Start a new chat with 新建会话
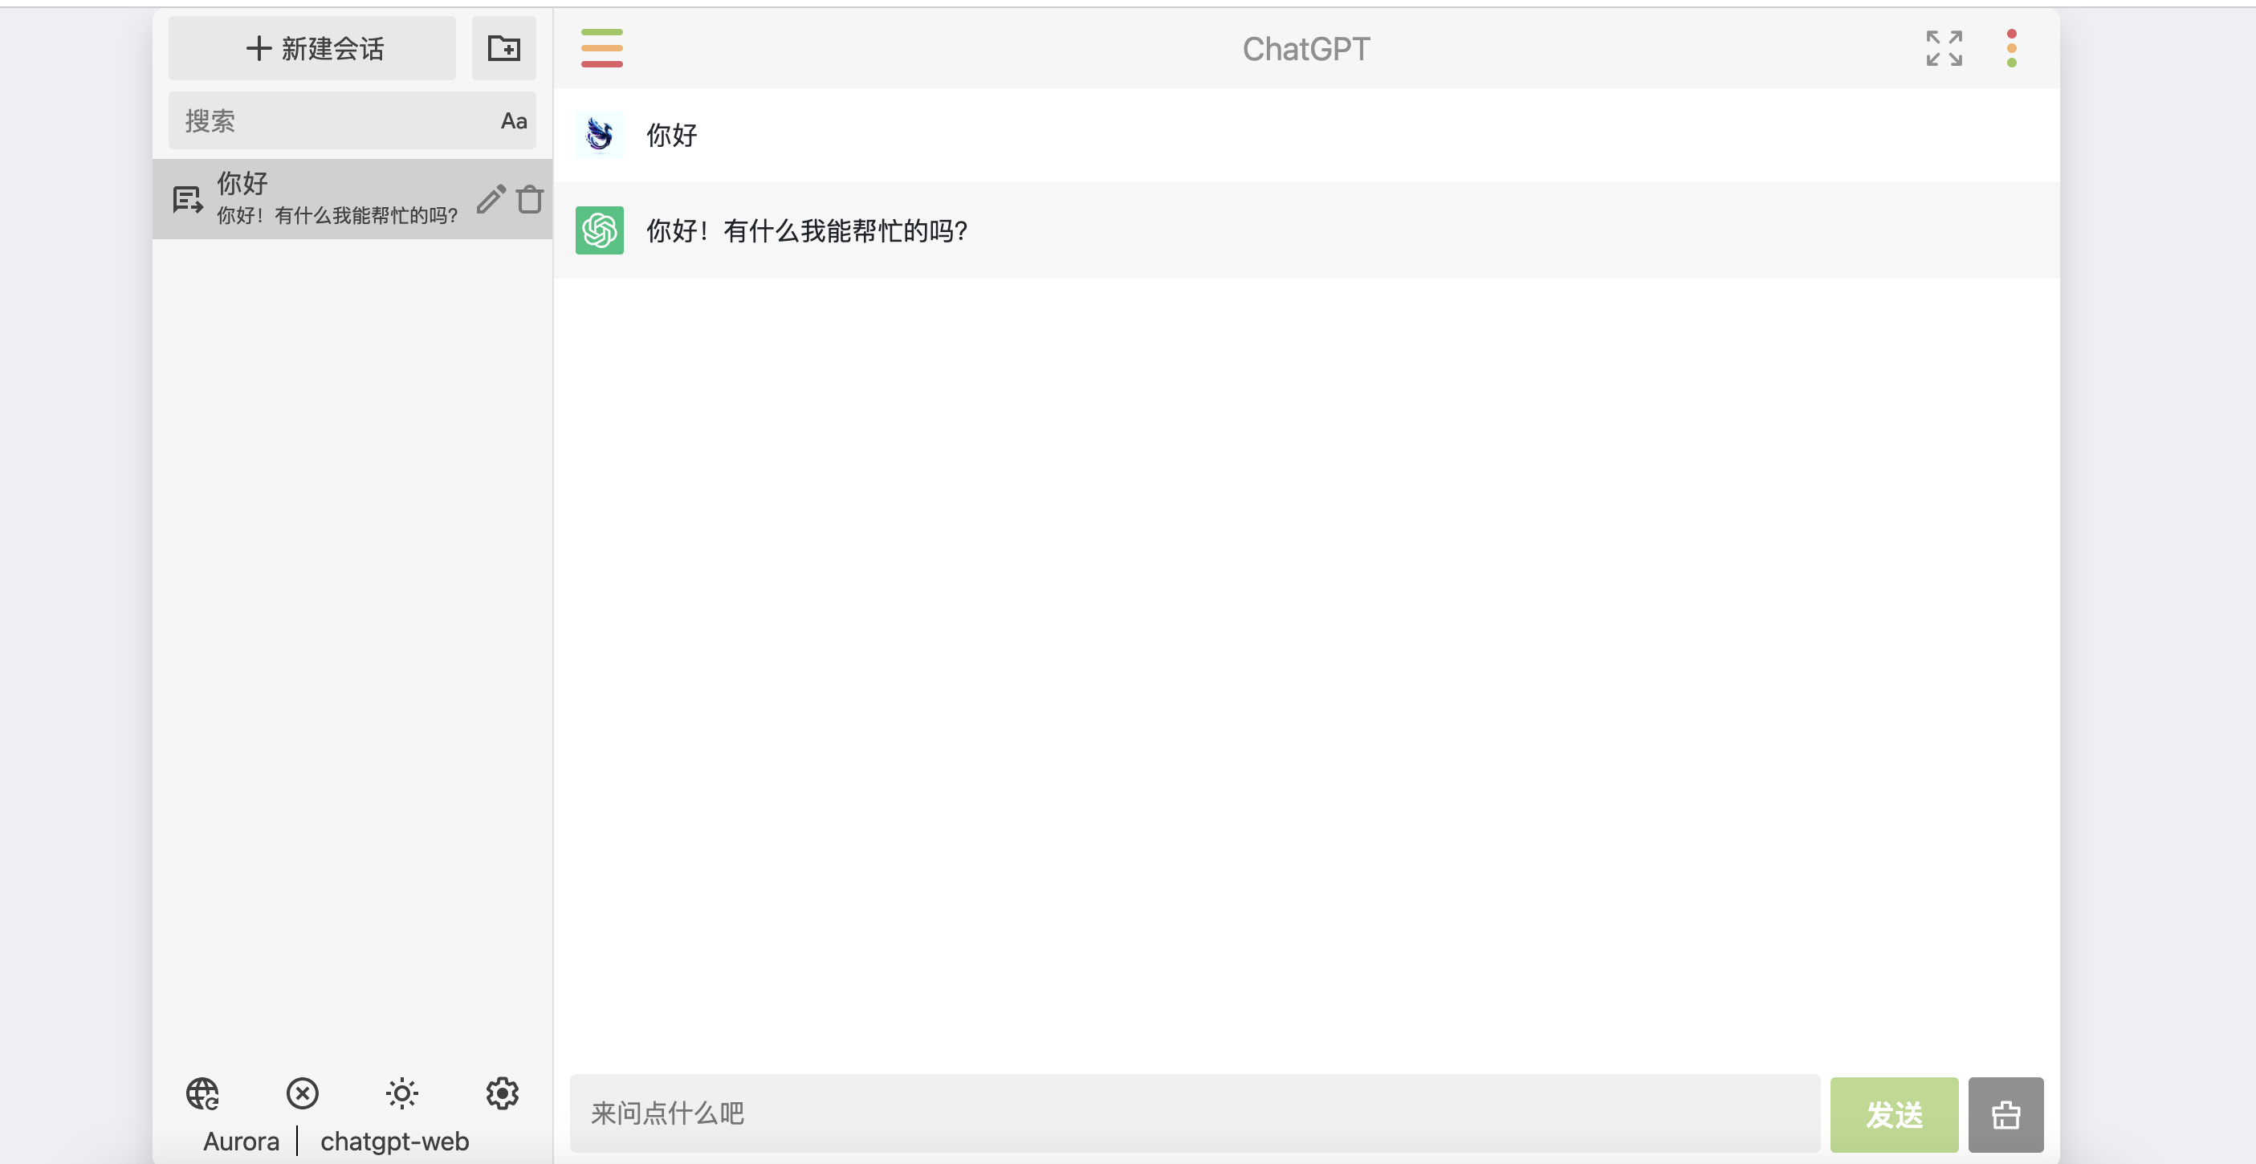The height and width of the screenshot is (1164, 2256). [312, 48]
